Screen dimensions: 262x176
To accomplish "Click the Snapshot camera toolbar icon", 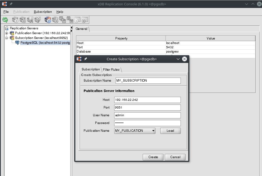I will (63, 20).
